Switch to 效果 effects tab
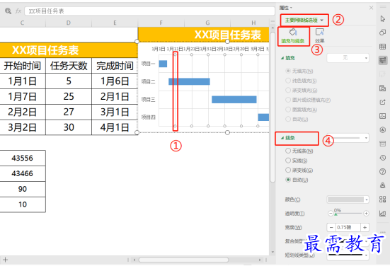This screenshot has height=266, width=390. (320, 37)
